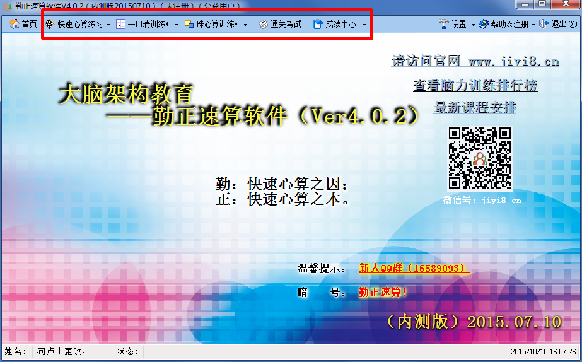Visit the 请访问官网 www.jiyi8.cn link
The height and width of the screenshot is (362, 582).
click(475, 61)
